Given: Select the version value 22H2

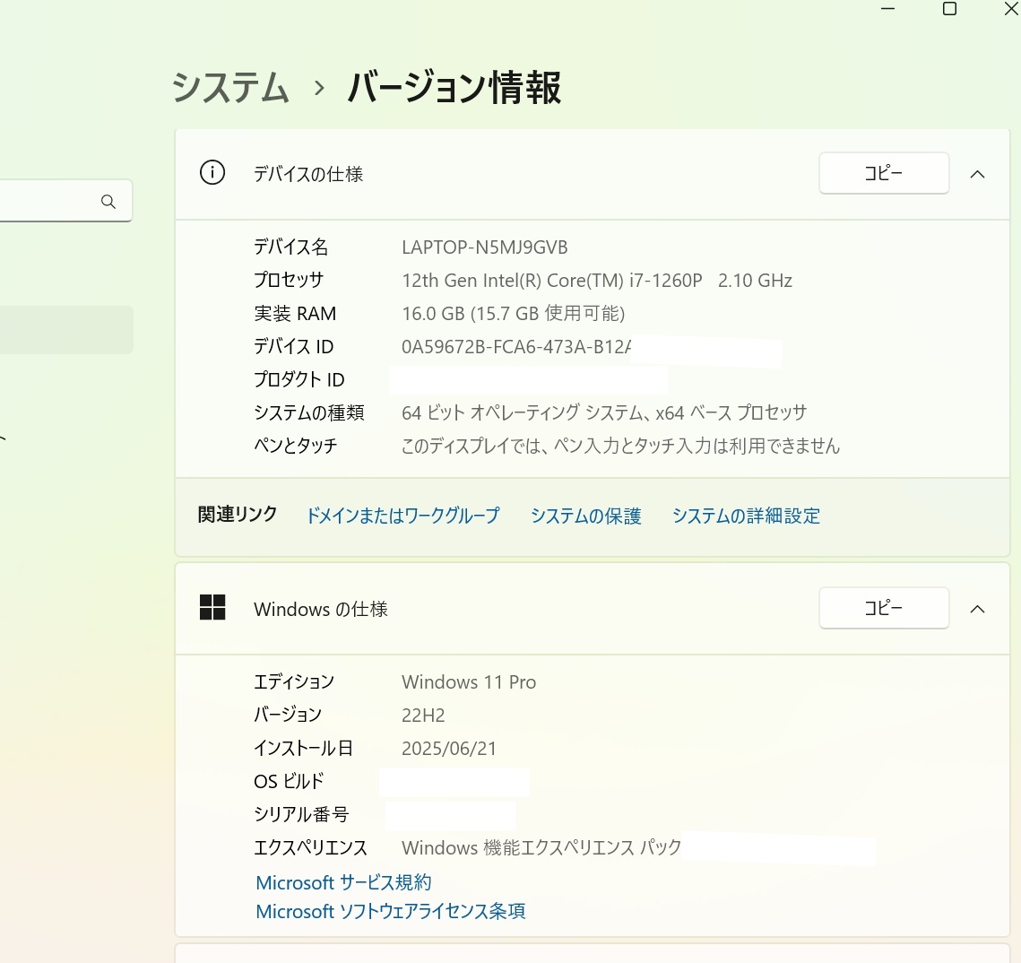Looking at the screenshot, I should [423, 716].
